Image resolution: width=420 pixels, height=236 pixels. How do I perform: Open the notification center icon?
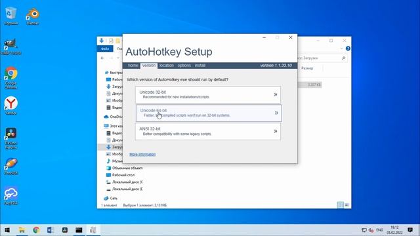(x=410, y=230)
